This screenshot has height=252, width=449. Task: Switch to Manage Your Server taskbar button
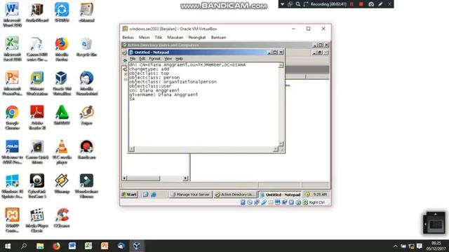pos(190,195)
